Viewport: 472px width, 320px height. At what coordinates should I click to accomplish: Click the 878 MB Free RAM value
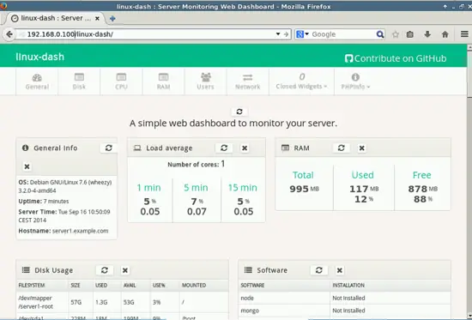[x=422, y=189]
